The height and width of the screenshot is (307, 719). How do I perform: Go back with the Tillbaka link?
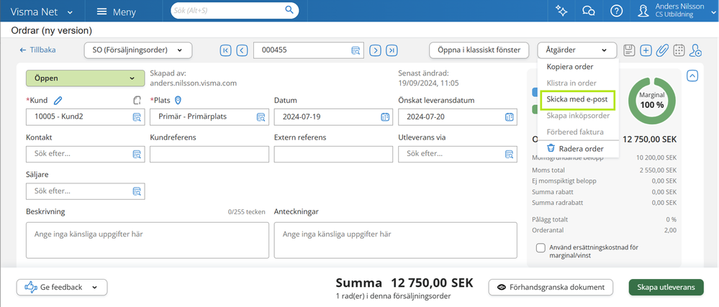(37, 50)
